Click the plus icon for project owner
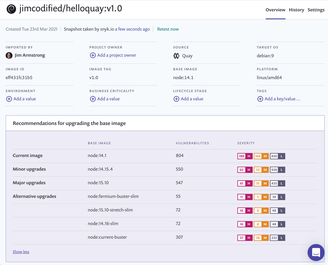The image size is (328, 265). (93, 55)
